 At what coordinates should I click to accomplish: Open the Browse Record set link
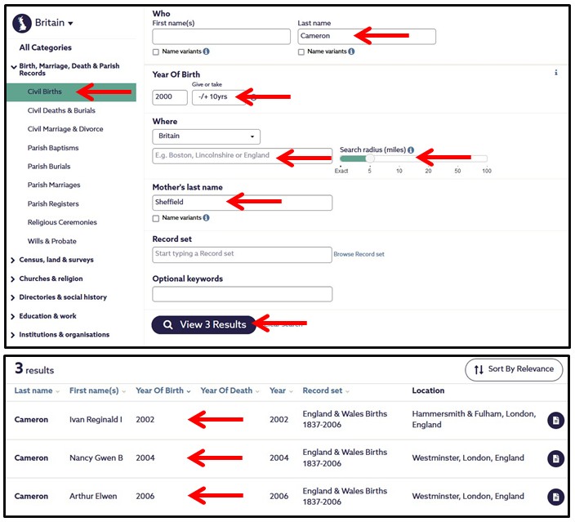(x=359, y=255)
